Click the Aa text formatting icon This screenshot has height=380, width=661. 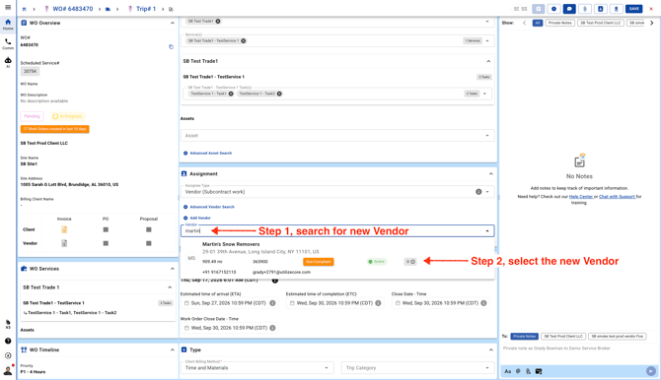[x=507, y=371]
